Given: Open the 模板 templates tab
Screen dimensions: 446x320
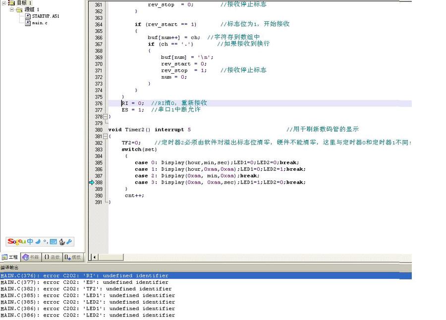Looking at the screenshot, I should coord(72,257).
